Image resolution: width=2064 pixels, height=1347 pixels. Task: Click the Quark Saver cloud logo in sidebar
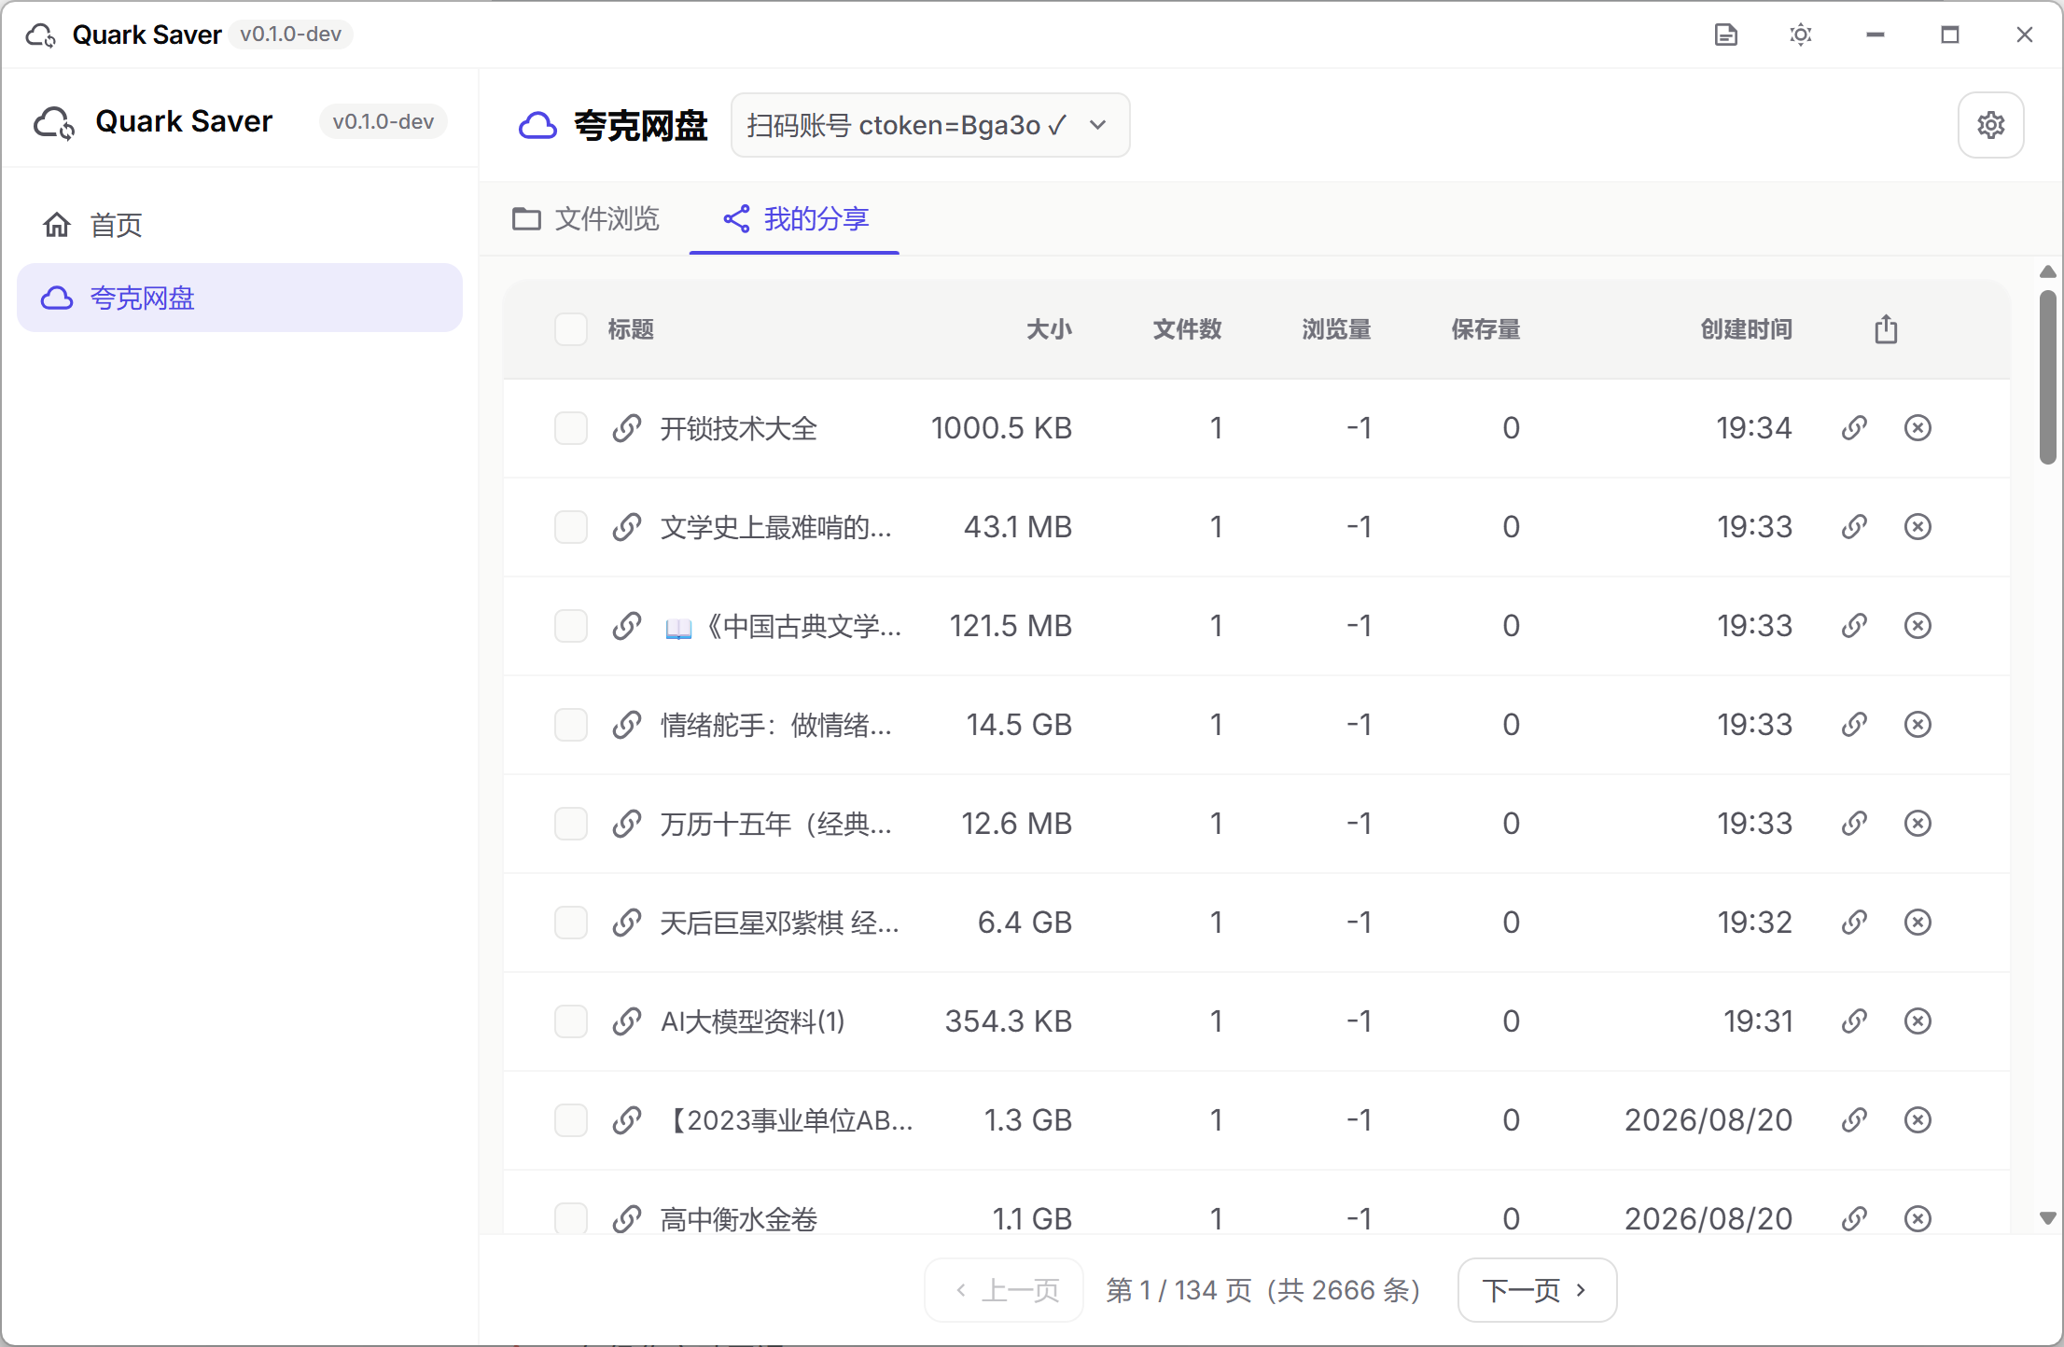[x=54, y=122]
